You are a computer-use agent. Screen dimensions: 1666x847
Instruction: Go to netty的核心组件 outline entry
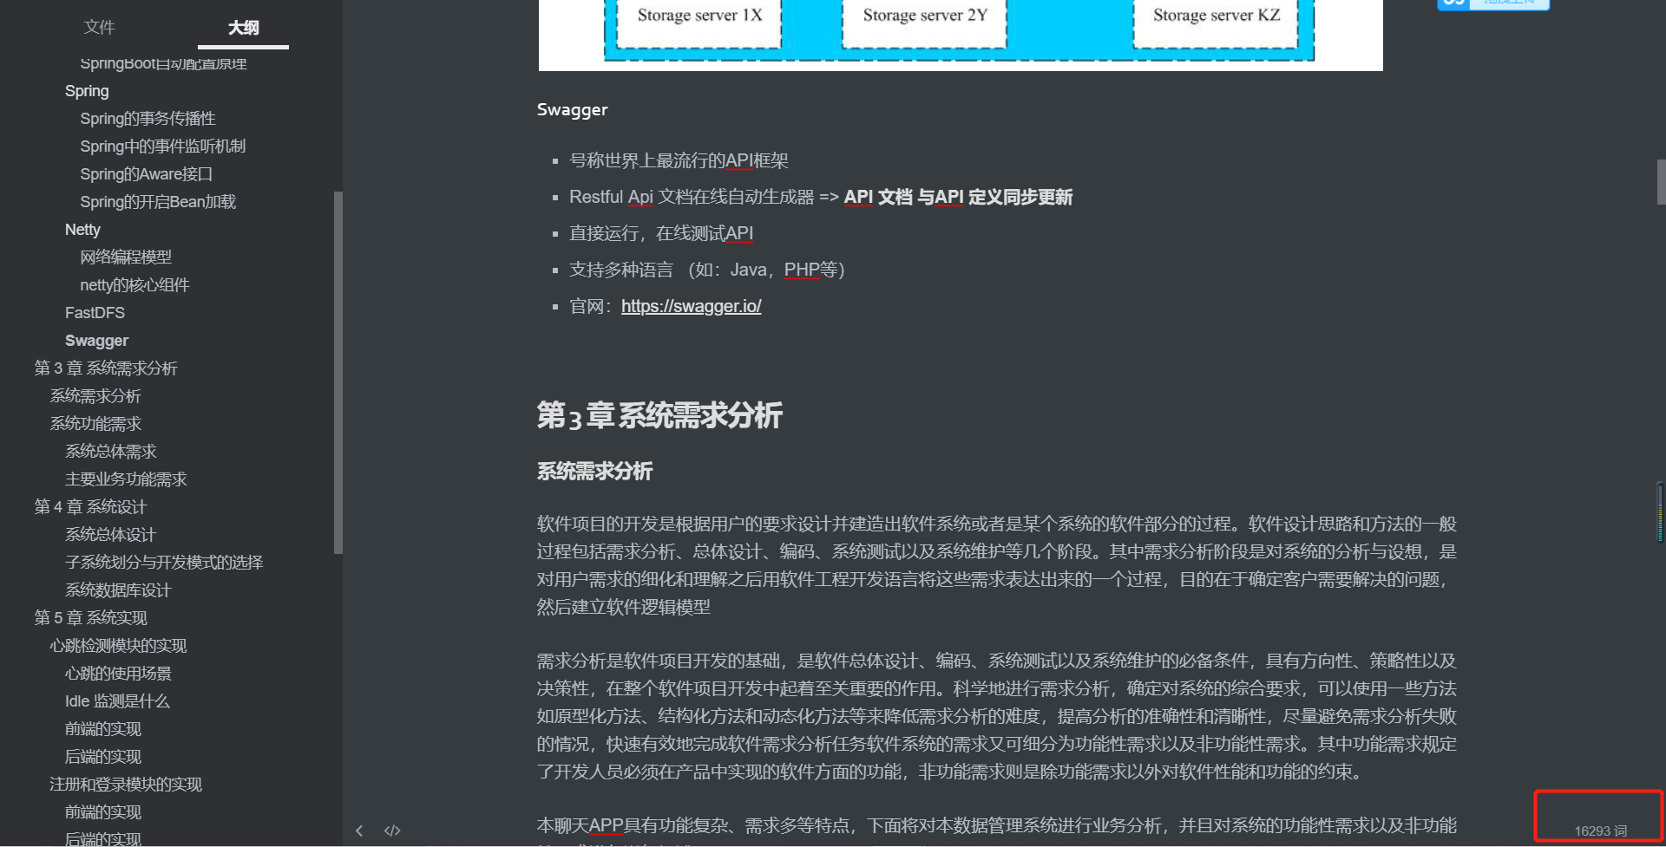[x=134, y=285]
